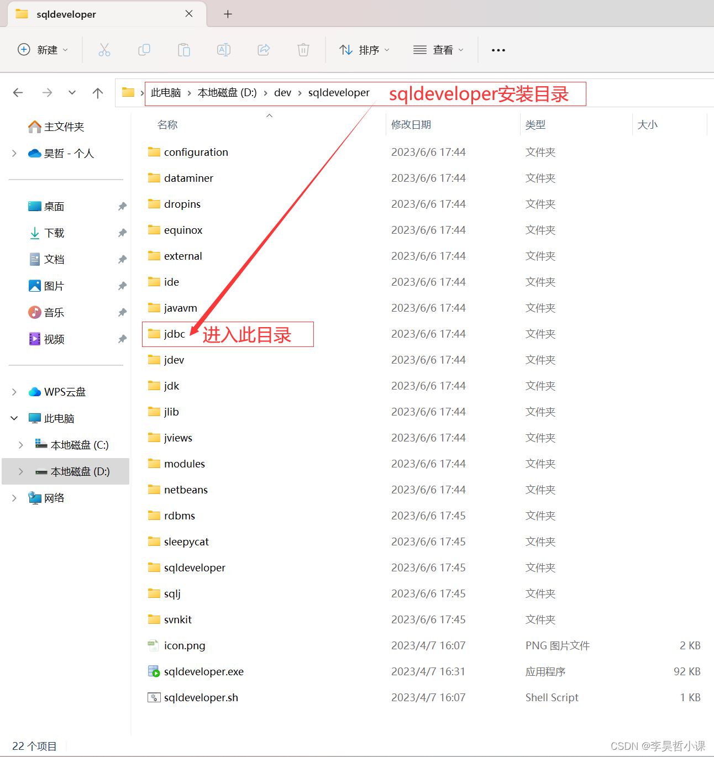Screen dimensions: 714x757
Task: Open the 查看 (View) dropdown
Action: tap(439, 50)
